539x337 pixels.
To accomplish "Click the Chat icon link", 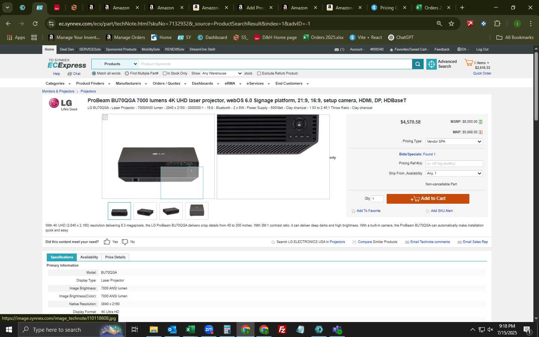I will [70, 74].
